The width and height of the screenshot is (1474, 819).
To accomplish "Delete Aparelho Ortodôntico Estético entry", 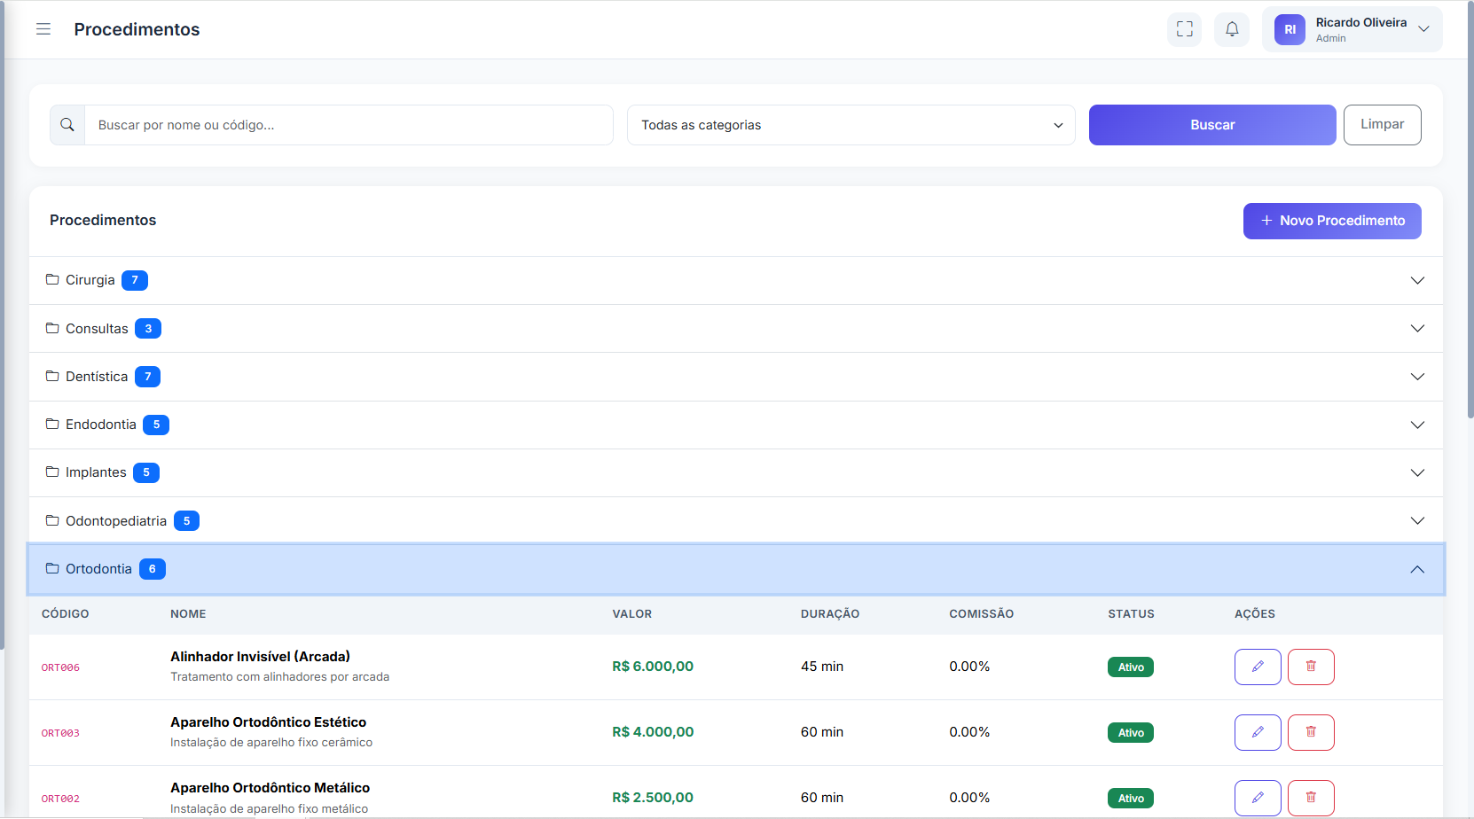I will pyautogui.click(x=1310, y=732).
